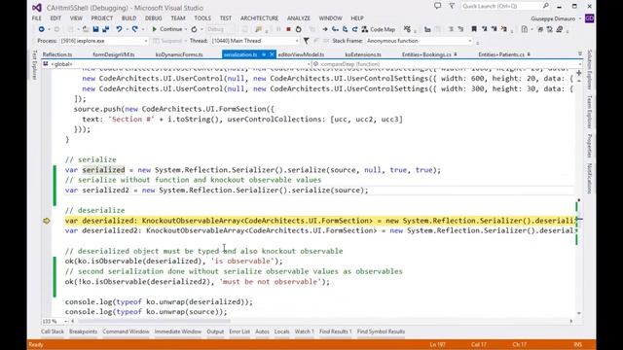Toggle the flagged threads filter icon
Screen dimensions: 623x350
(306, 41)
